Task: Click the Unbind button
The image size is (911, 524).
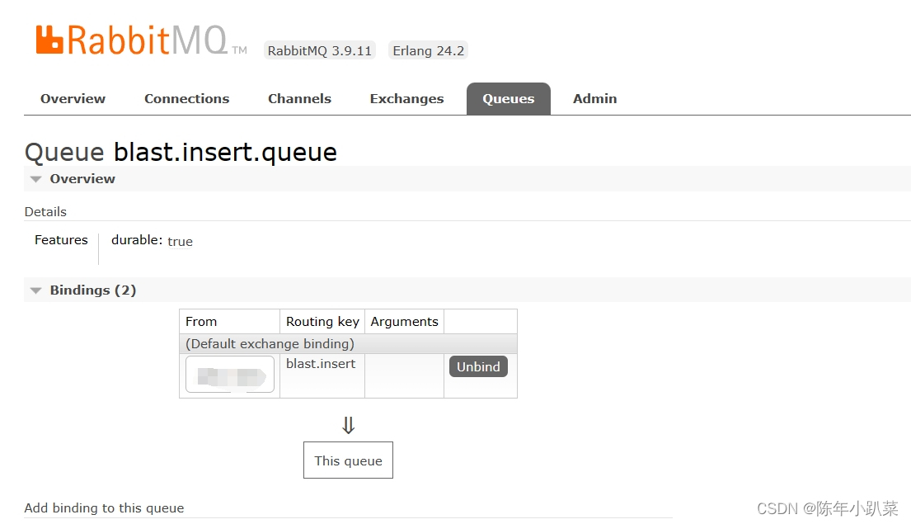Action: click(478, 366)
